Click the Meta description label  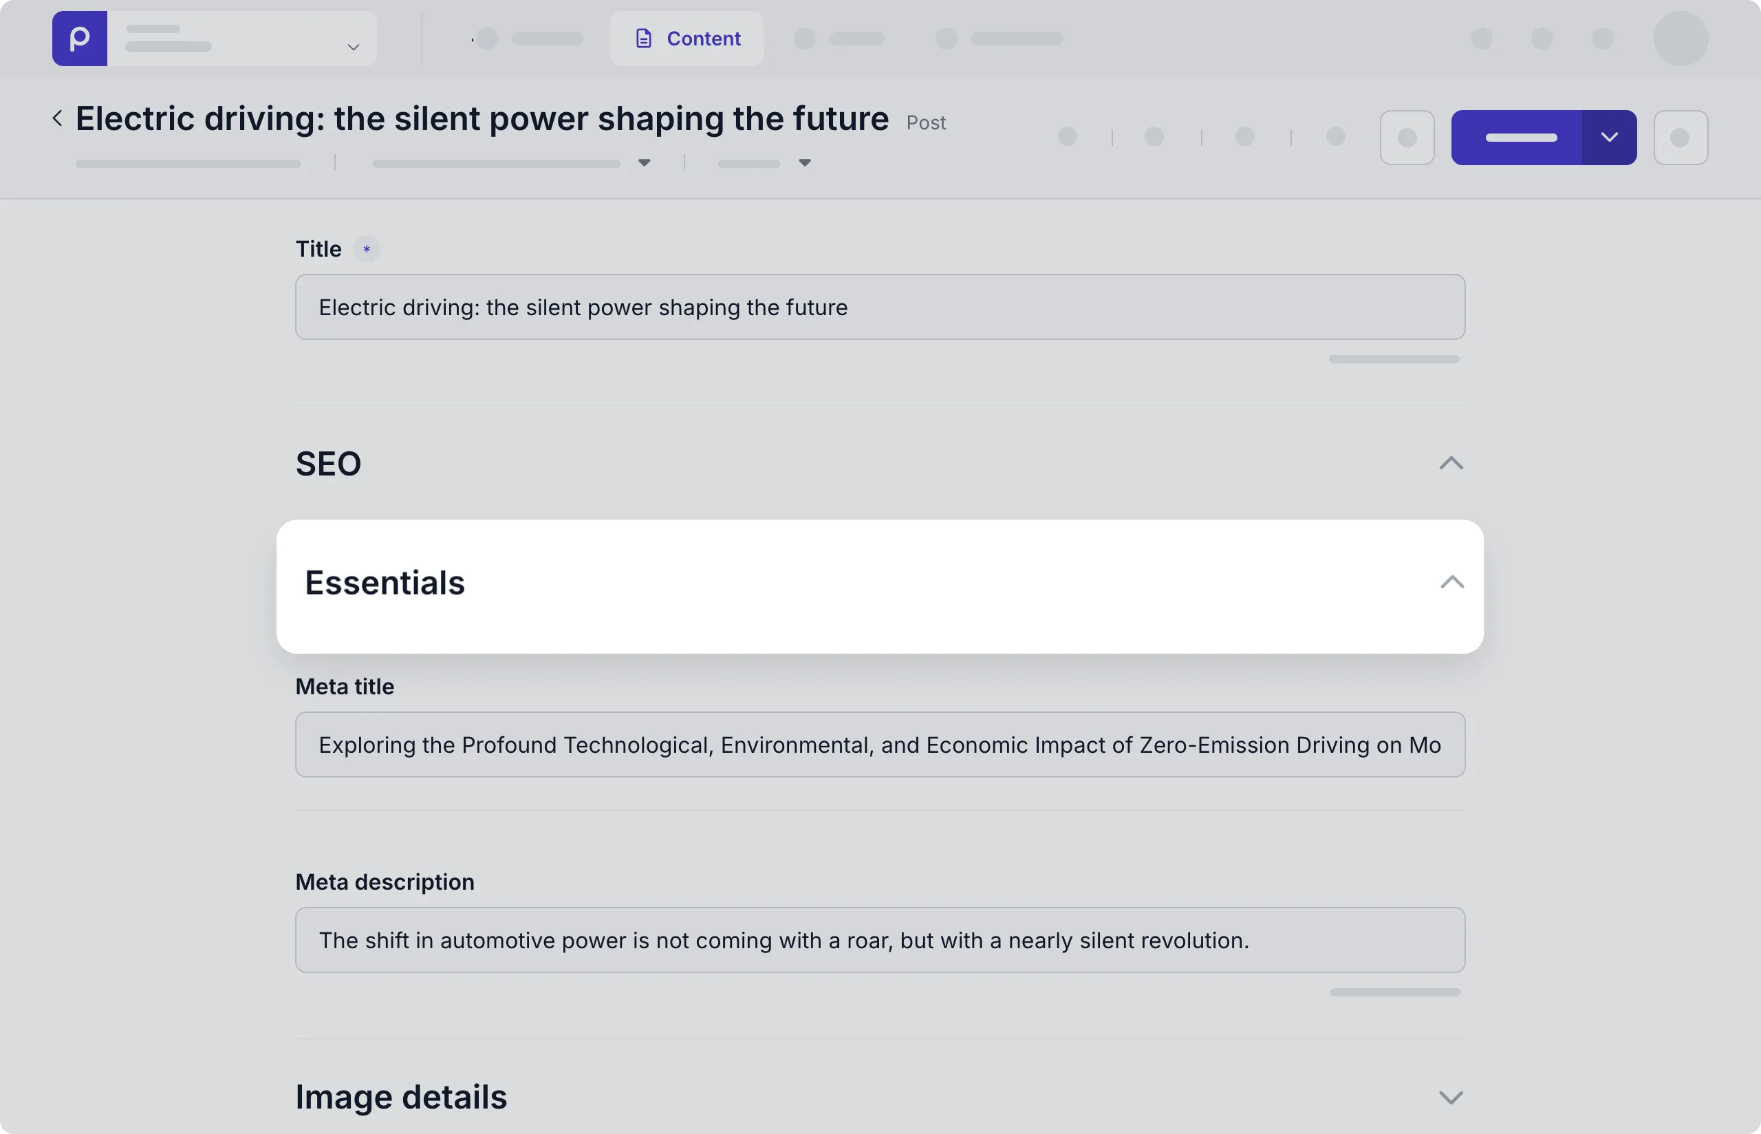coord(385,881)
